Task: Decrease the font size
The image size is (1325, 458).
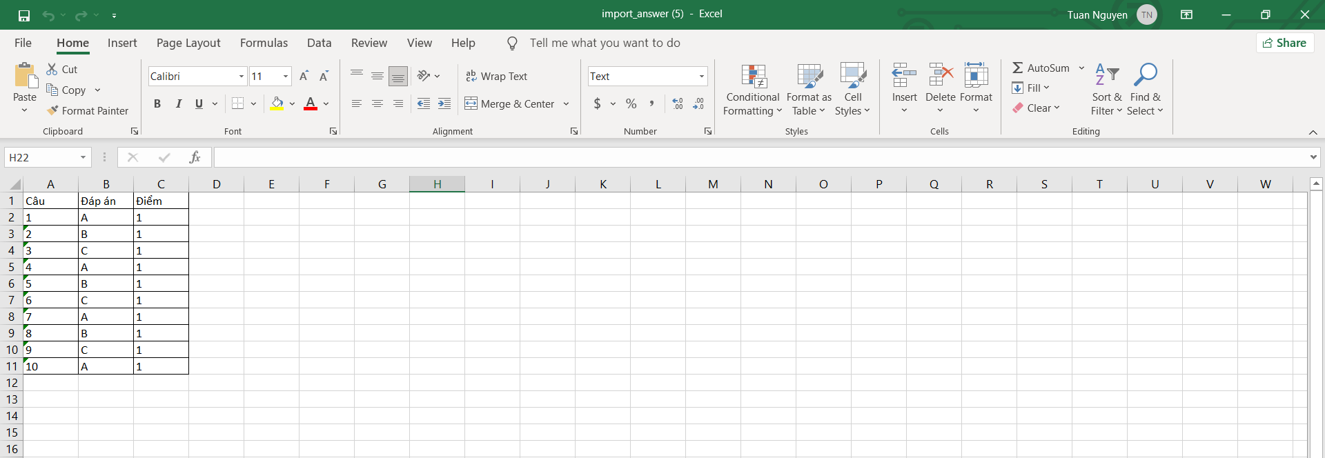Action: (x=324, y=76)
